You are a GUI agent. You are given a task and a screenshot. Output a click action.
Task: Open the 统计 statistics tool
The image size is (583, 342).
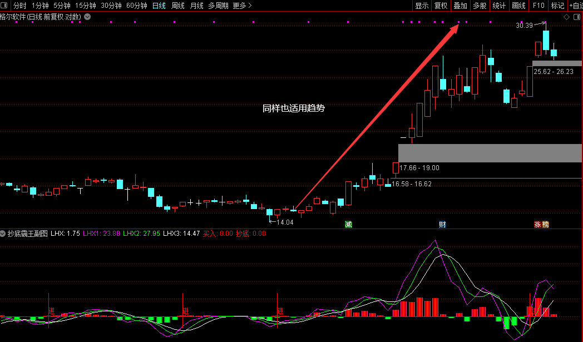(x=499, y=6)
